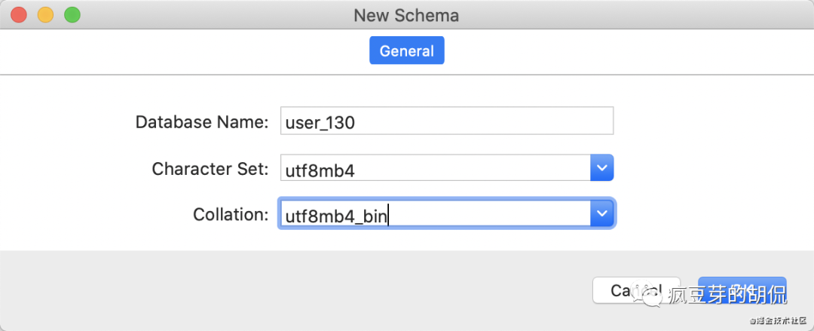Click the "Database Name:" label
814x331 pixels.
[201, 122]
